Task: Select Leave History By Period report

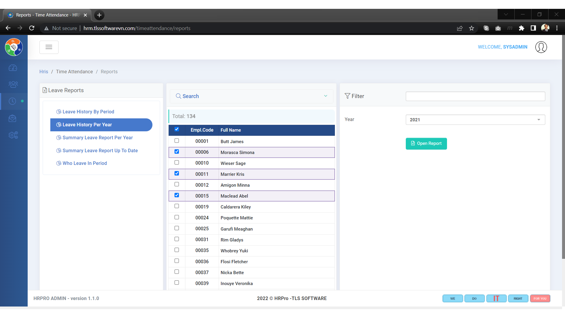Action: (88, 112)
